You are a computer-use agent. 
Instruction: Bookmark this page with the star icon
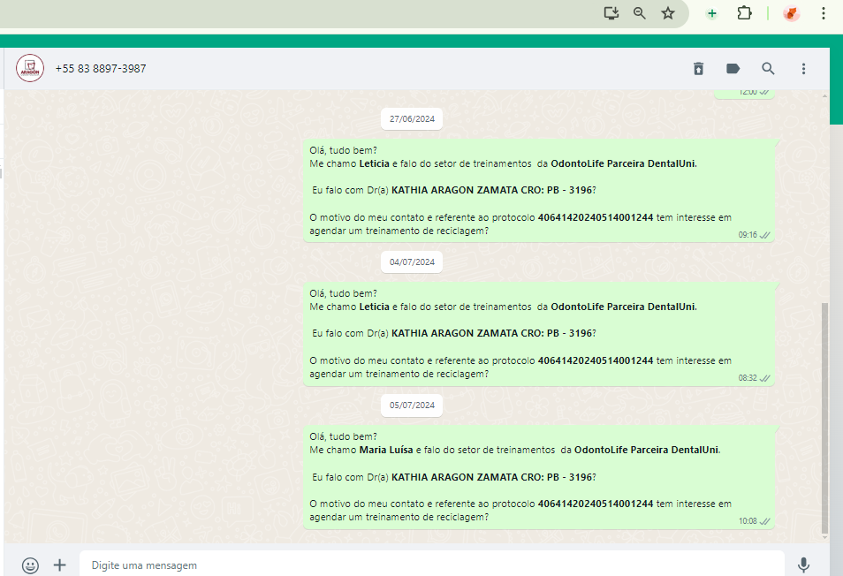[x=668, y=13]
